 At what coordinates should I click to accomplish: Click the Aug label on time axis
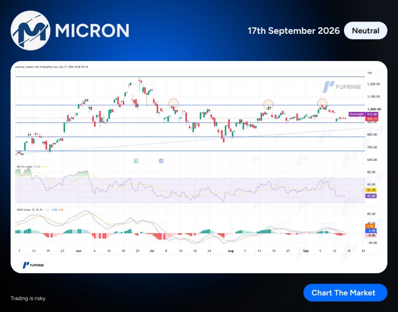tap(230, 251)
